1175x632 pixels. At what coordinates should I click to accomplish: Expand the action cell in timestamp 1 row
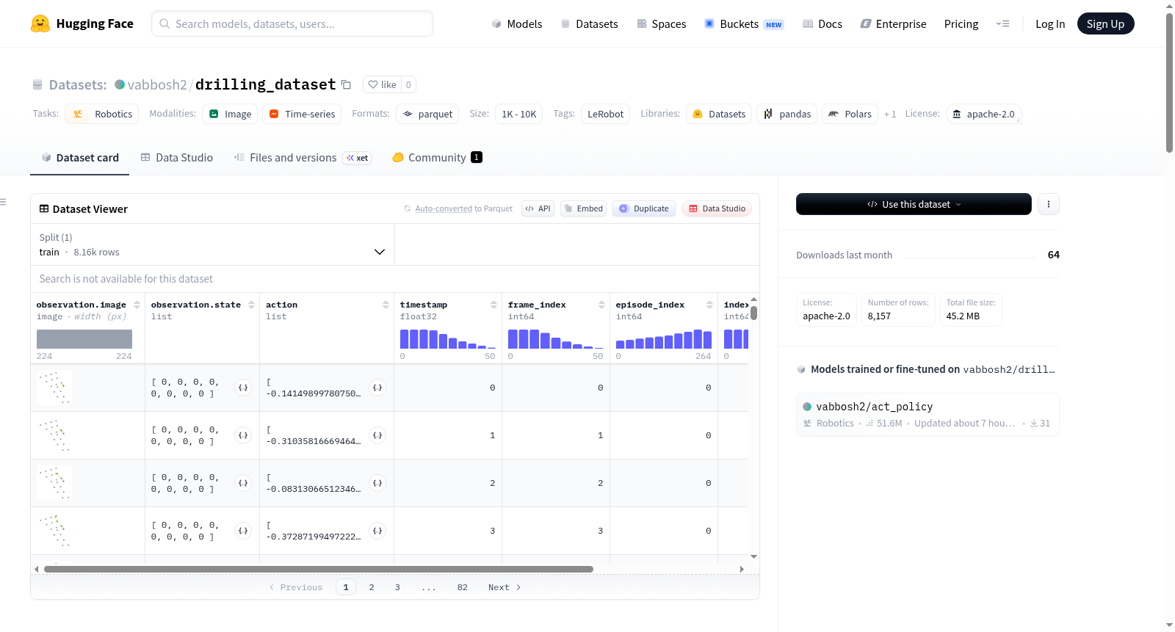tap(377, 435)
